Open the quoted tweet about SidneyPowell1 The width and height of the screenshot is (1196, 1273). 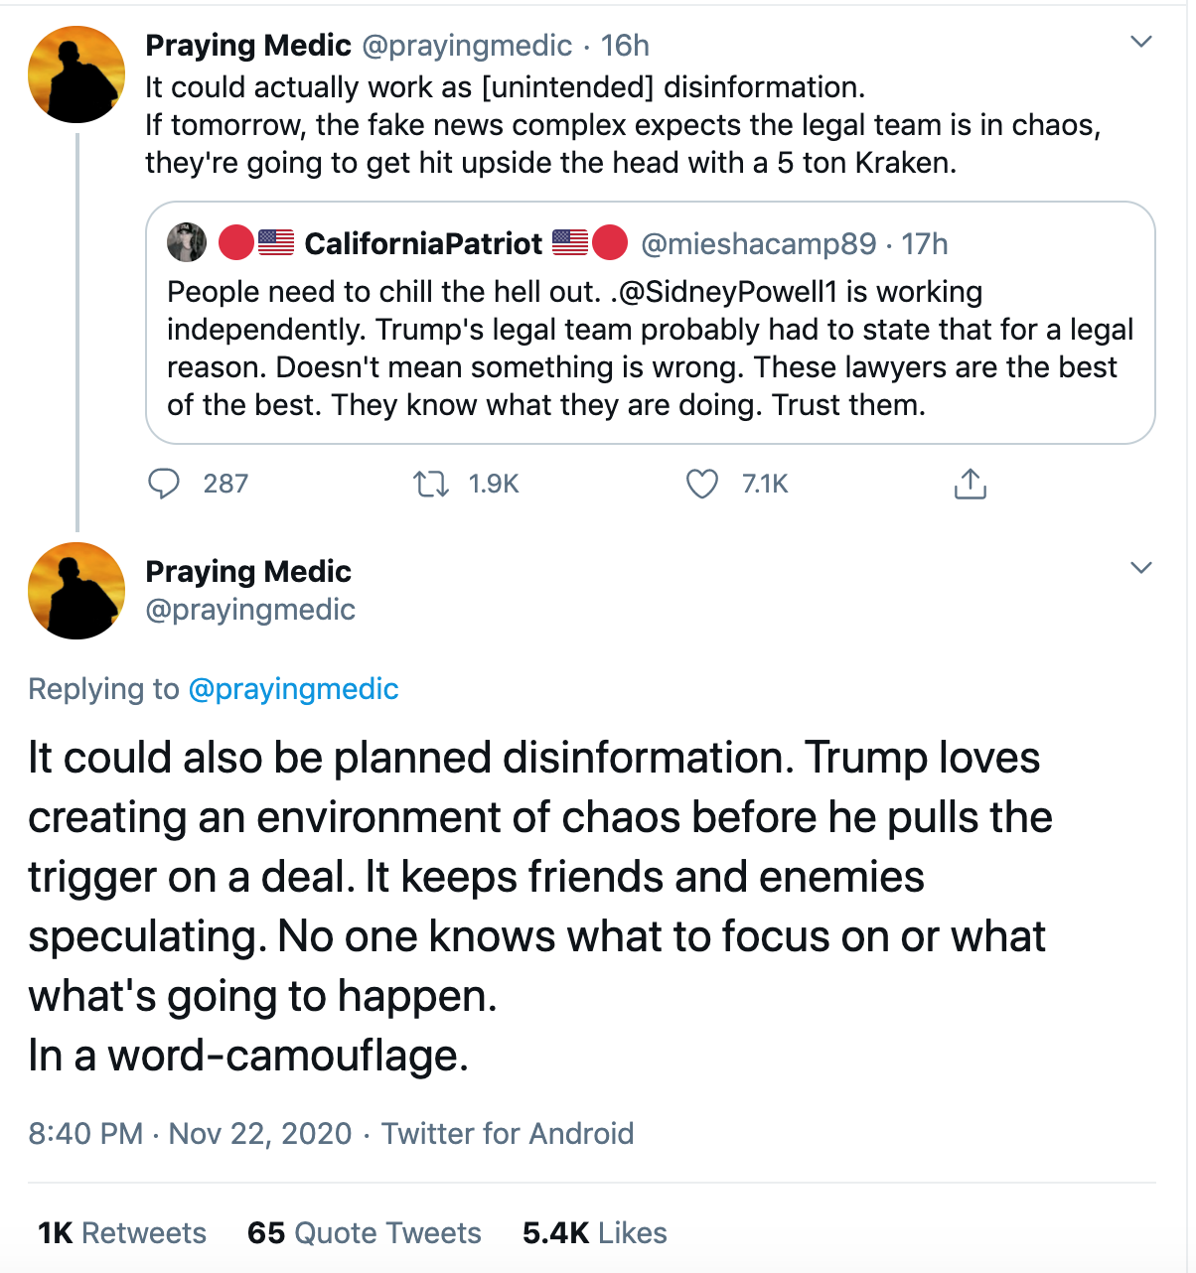(x=650, y=348)
